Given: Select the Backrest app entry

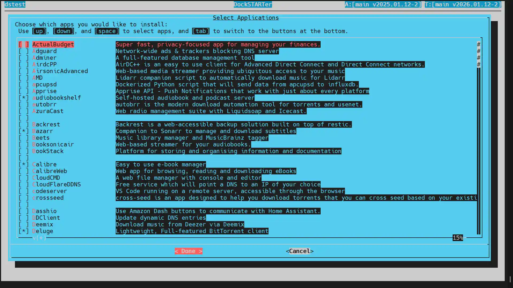Looking at the screenshot, I should (x=46, y=125).
